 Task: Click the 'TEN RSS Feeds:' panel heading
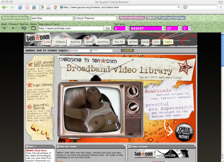(68, 147)
